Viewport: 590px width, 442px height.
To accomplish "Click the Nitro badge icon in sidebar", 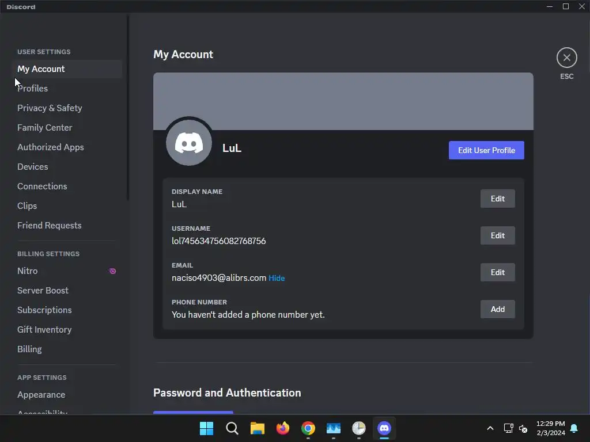I will click(112, 271).
